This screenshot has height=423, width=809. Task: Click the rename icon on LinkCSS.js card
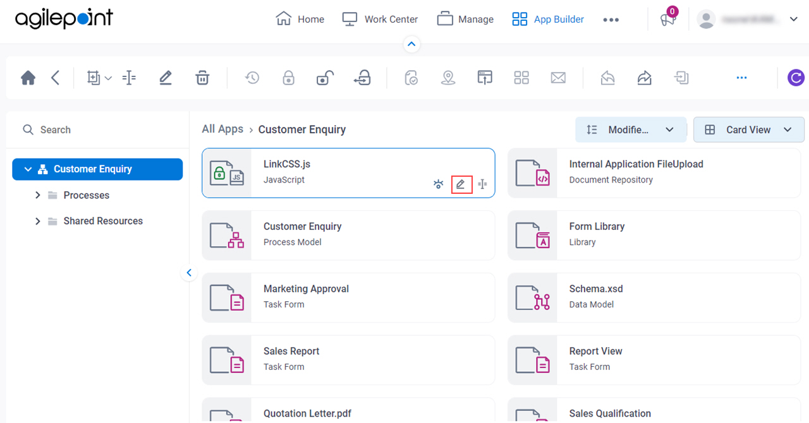[x=483, y=184]
